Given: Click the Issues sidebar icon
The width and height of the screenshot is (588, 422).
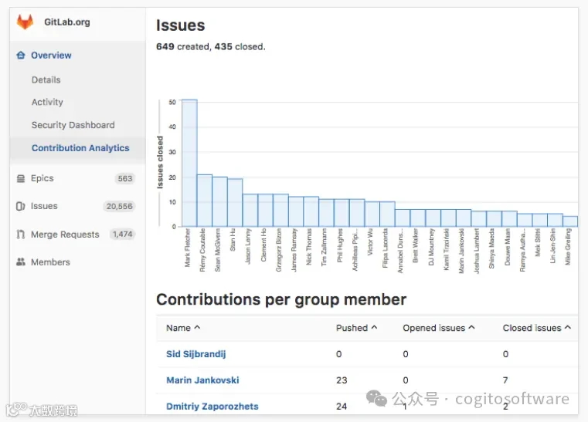Looking at the screenshot, I should click(21, 206).
